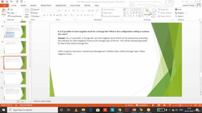Click the Reset slide button
The height and width of the screenshot is (113, 202).
click(x=34, y=13)
